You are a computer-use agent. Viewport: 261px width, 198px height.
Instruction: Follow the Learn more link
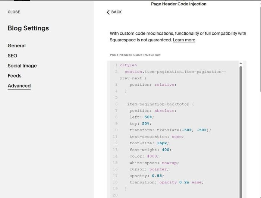(x=184, y=40)
